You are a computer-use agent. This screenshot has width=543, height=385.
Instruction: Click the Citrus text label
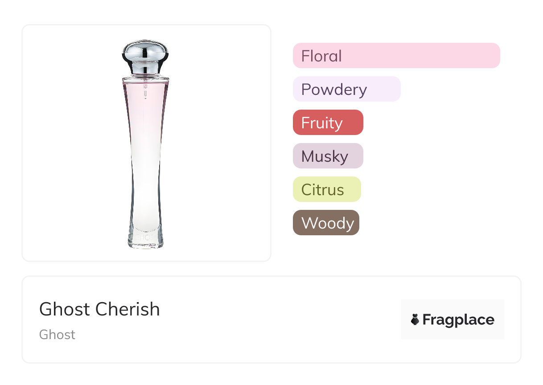[323, 190]
